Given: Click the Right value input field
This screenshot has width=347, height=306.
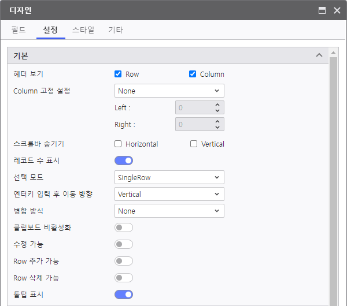Looking at the screenshot, I should tap(194, 124).
